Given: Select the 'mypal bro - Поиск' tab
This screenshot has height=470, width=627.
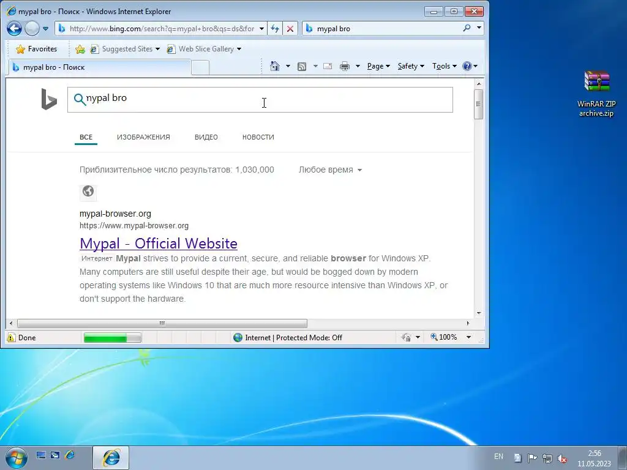Looking at the screenshot, I should 99,67.
